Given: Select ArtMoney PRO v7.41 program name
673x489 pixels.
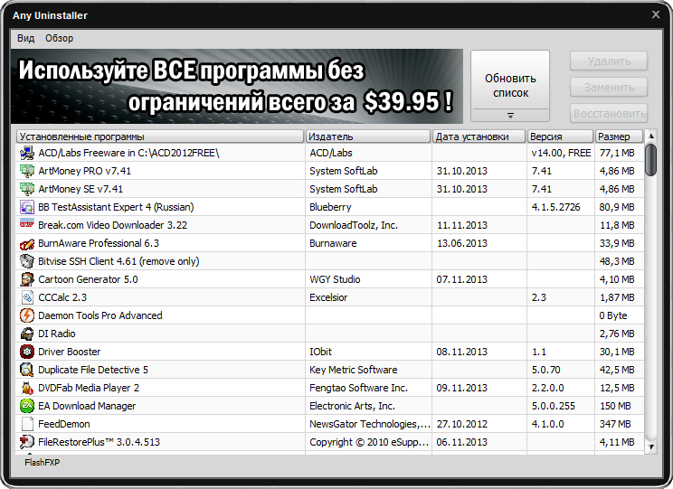Looking at the screenshot, I should pos(84,171).
